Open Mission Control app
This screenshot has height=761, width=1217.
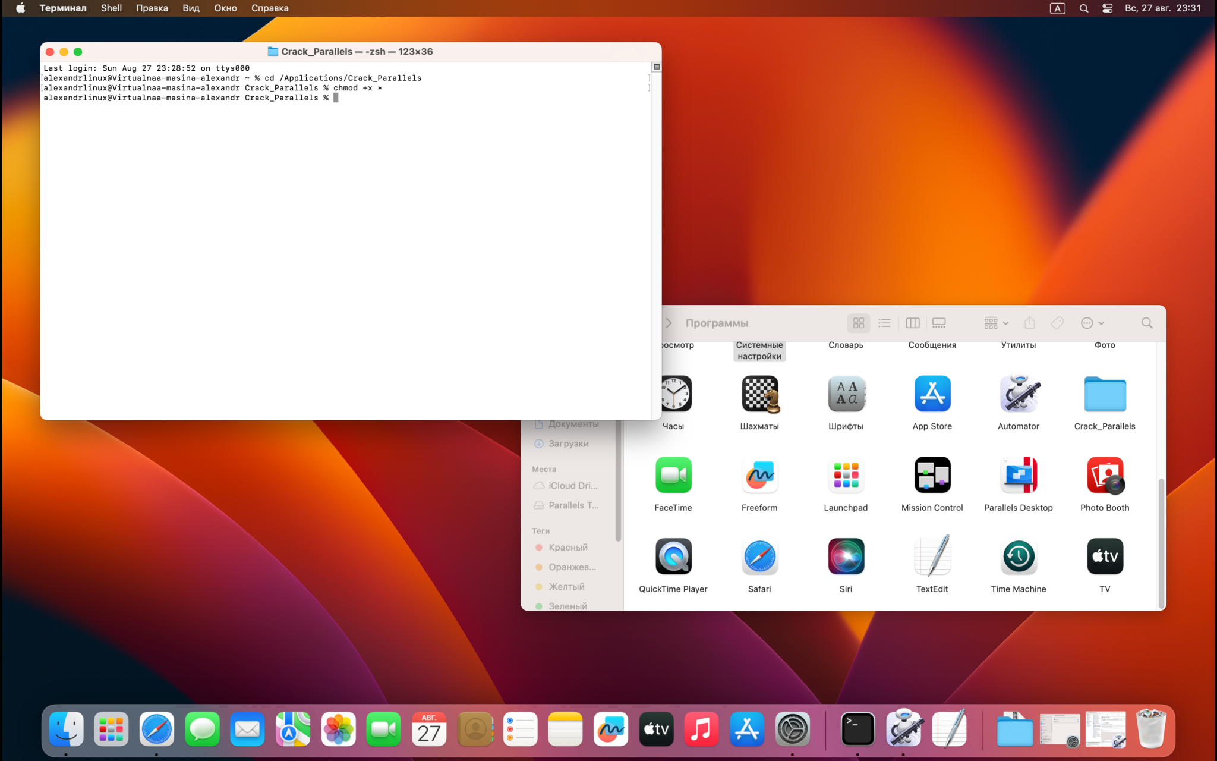coord(932,475)
